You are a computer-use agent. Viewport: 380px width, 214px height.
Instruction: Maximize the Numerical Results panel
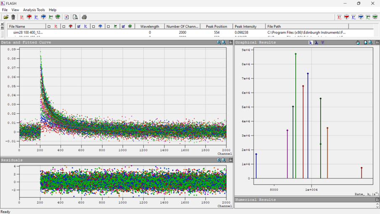tap(377, 200)
